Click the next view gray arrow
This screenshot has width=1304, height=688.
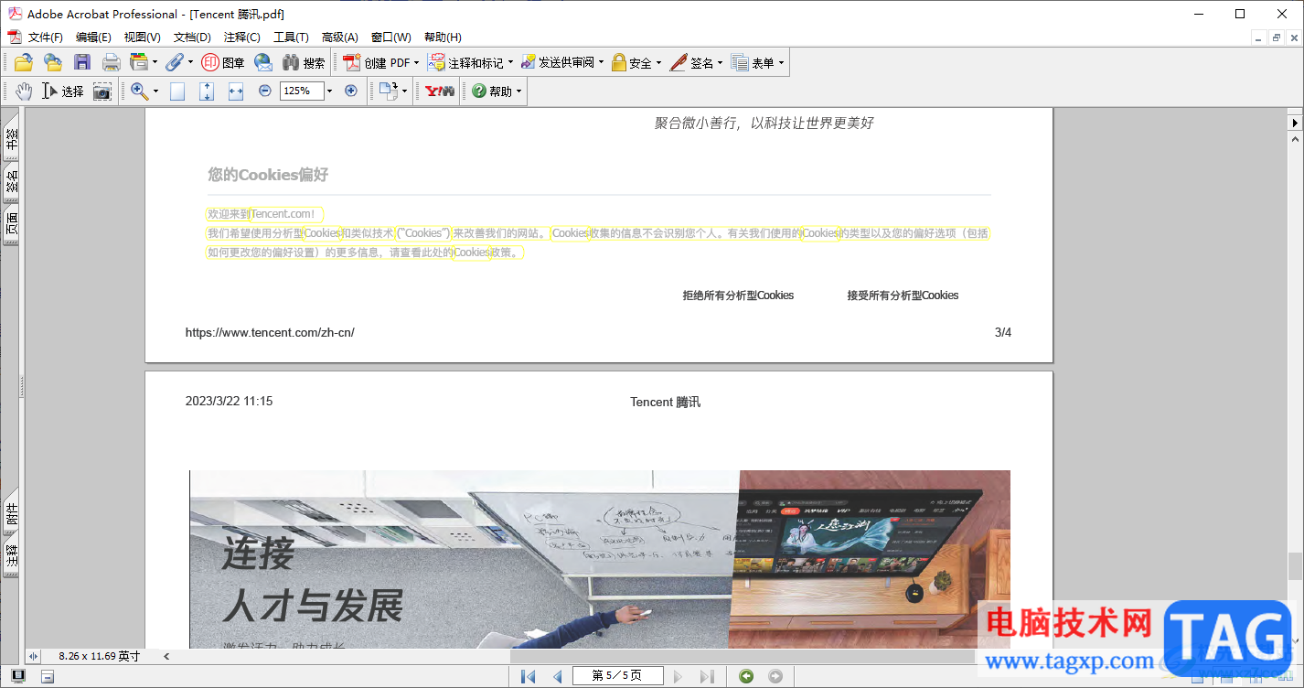click(775, 676)
